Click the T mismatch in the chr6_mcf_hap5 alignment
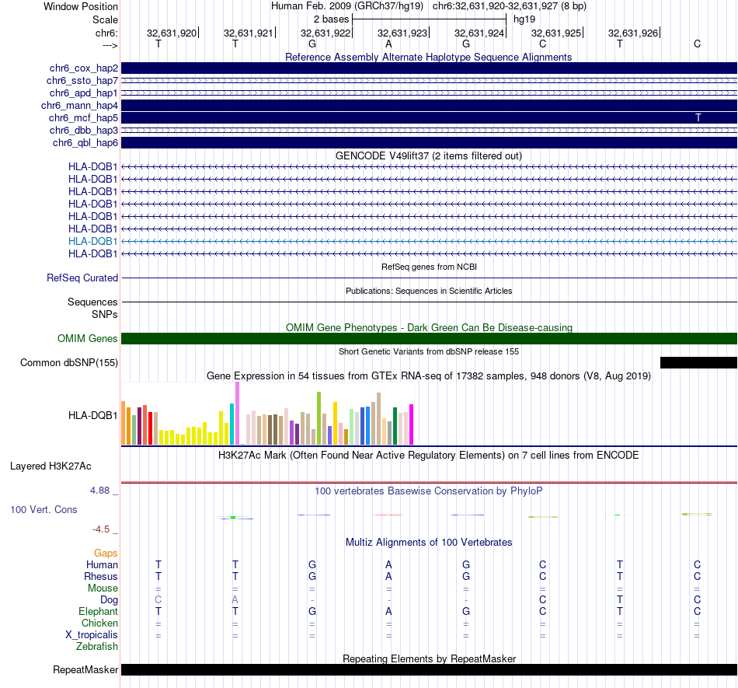 pos(698,117)
